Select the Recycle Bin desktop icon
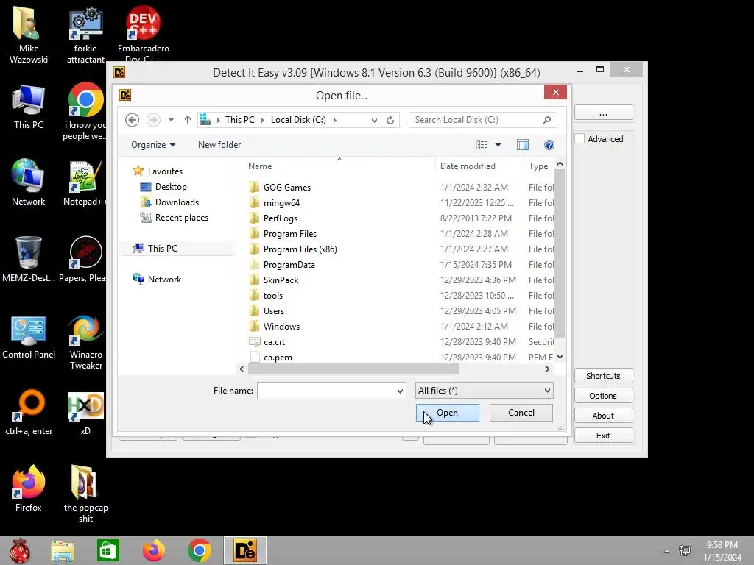Image resolution: width=754 pixels, height=565 pixels. [29, 258]
